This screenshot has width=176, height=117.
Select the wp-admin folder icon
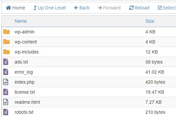7,32
